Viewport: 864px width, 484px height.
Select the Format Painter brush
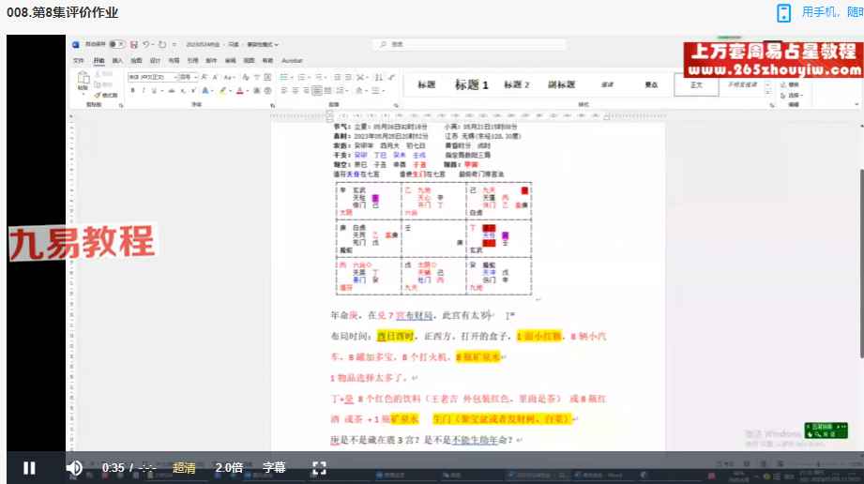(x=106, y=96)
